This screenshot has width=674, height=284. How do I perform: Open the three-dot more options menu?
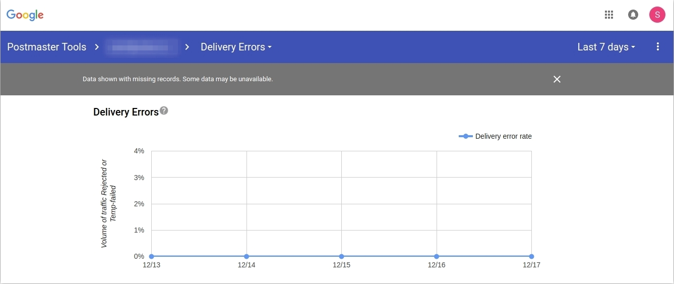coord(658,47)
